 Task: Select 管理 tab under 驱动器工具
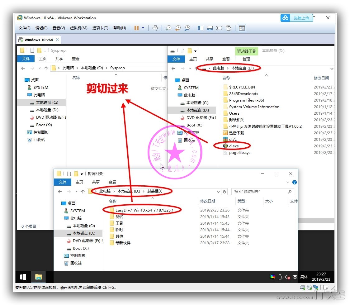(246, 59)
